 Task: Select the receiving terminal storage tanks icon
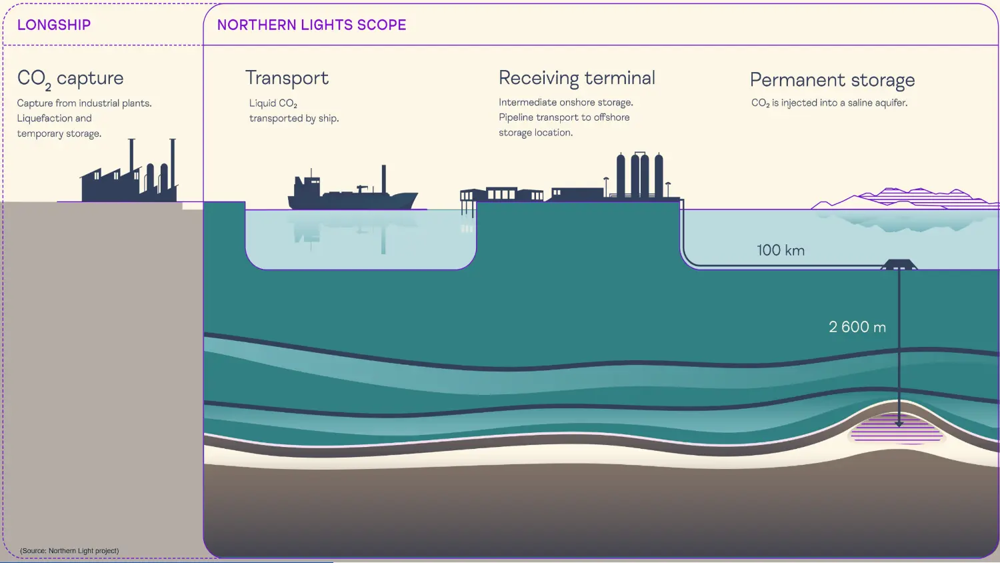point(639,173)
